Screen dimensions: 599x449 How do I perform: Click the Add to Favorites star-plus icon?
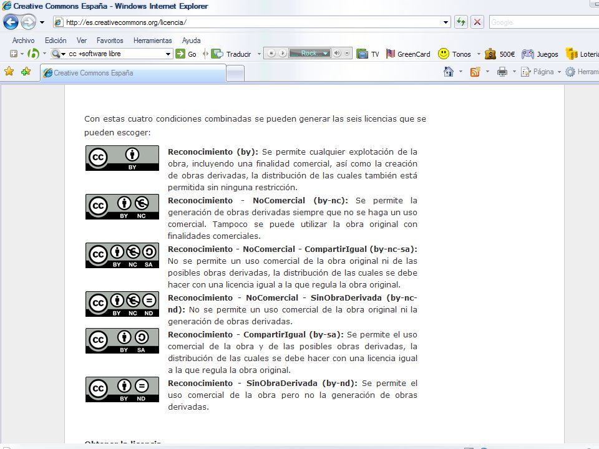click(26, 71)
